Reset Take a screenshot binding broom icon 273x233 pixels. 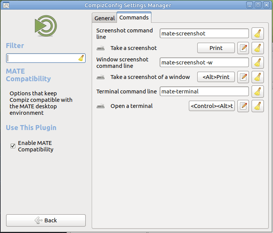258,48
